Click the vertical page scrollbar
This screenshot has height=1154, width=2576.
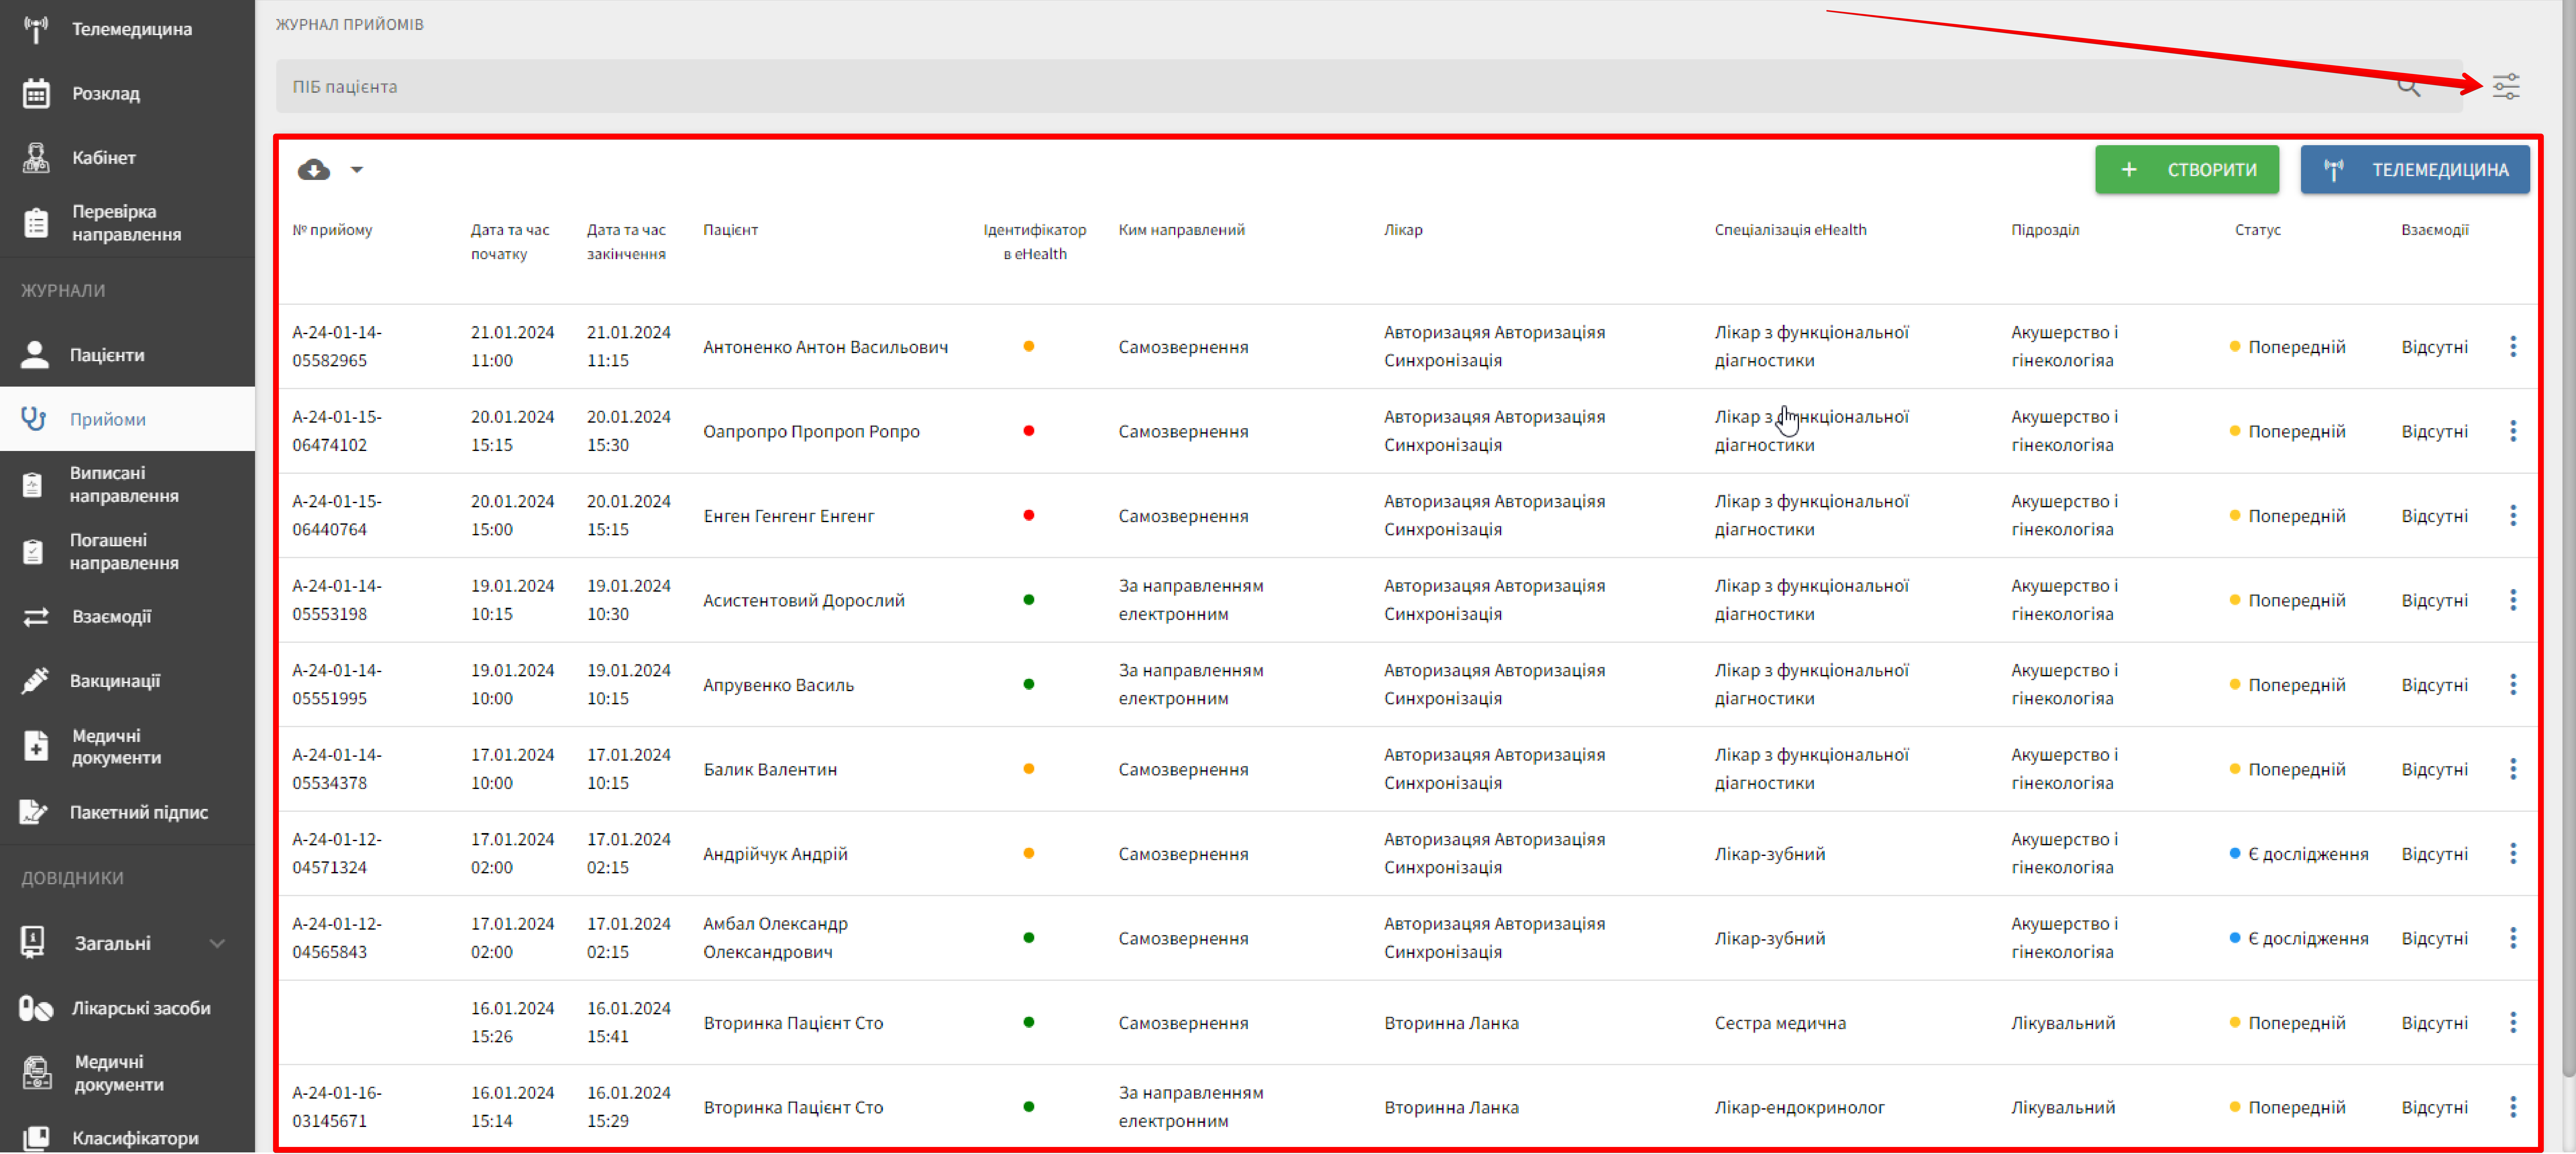(x=2569, y=540)
